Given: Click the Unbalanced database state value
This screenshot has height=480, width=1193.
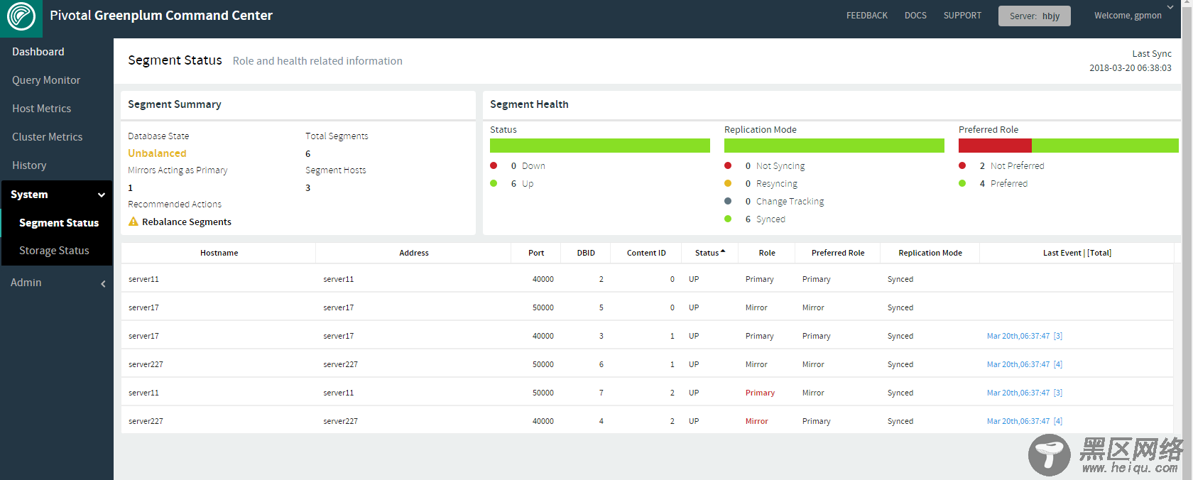Looking at the screenshot, I should click(157, 153).
